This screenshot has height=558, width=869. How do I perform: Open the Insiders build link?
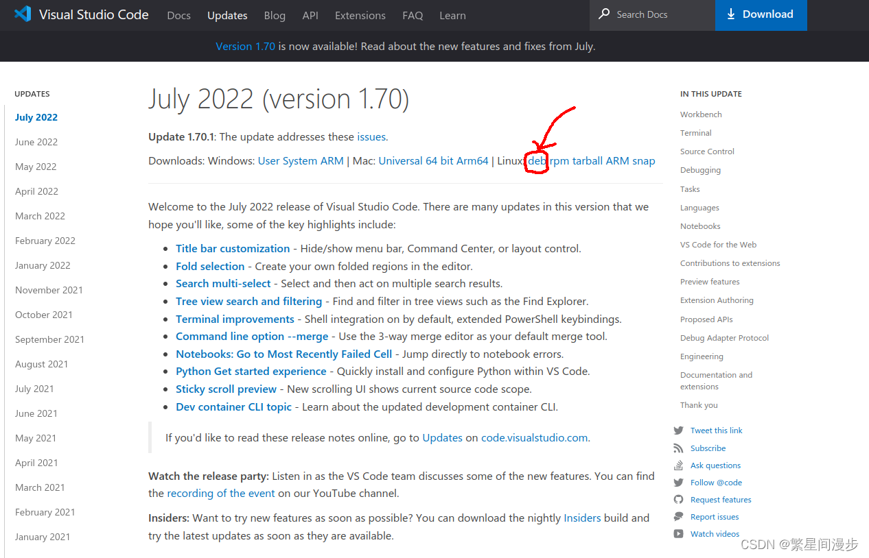(582, 518)
